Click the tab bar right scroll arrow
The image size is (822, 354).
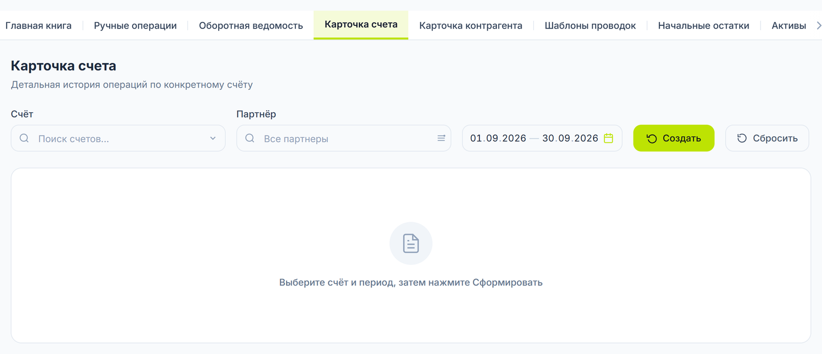[x=819, y=25]
